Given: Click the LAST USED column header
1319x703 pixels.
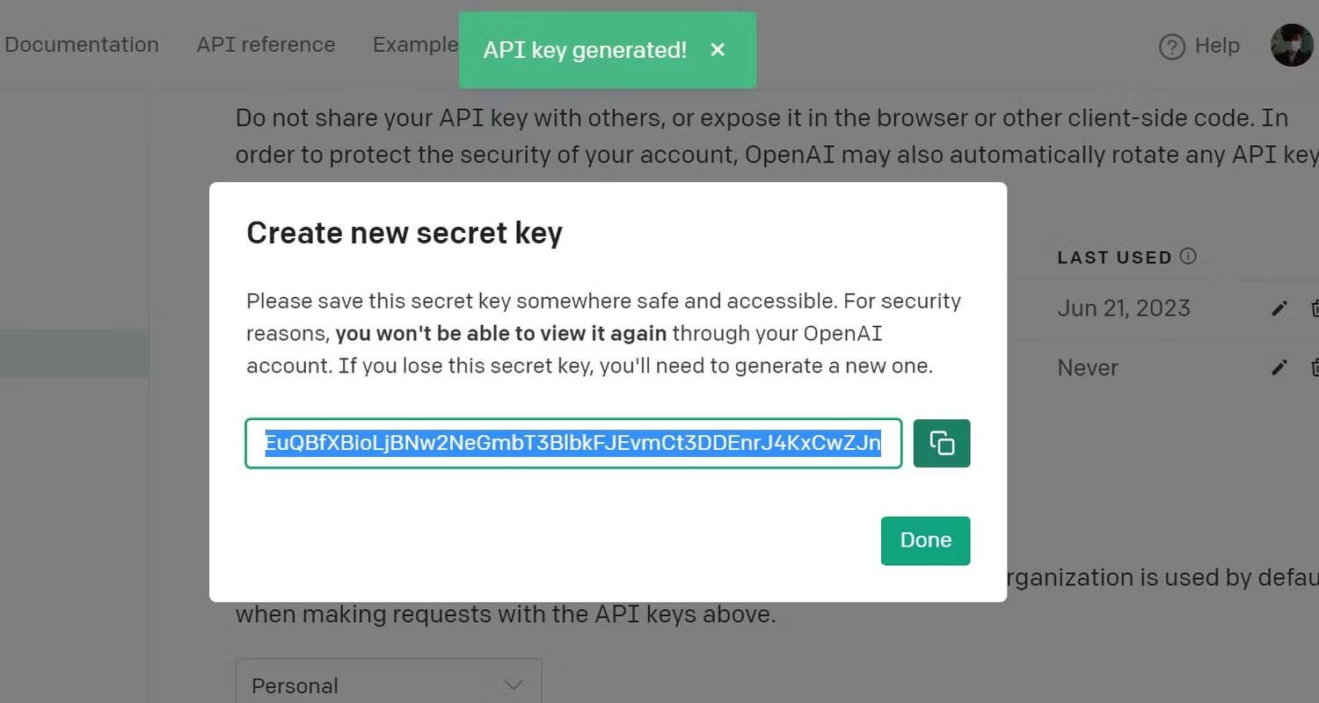Looking at the screenshot, I should (x=1114, y=257).
